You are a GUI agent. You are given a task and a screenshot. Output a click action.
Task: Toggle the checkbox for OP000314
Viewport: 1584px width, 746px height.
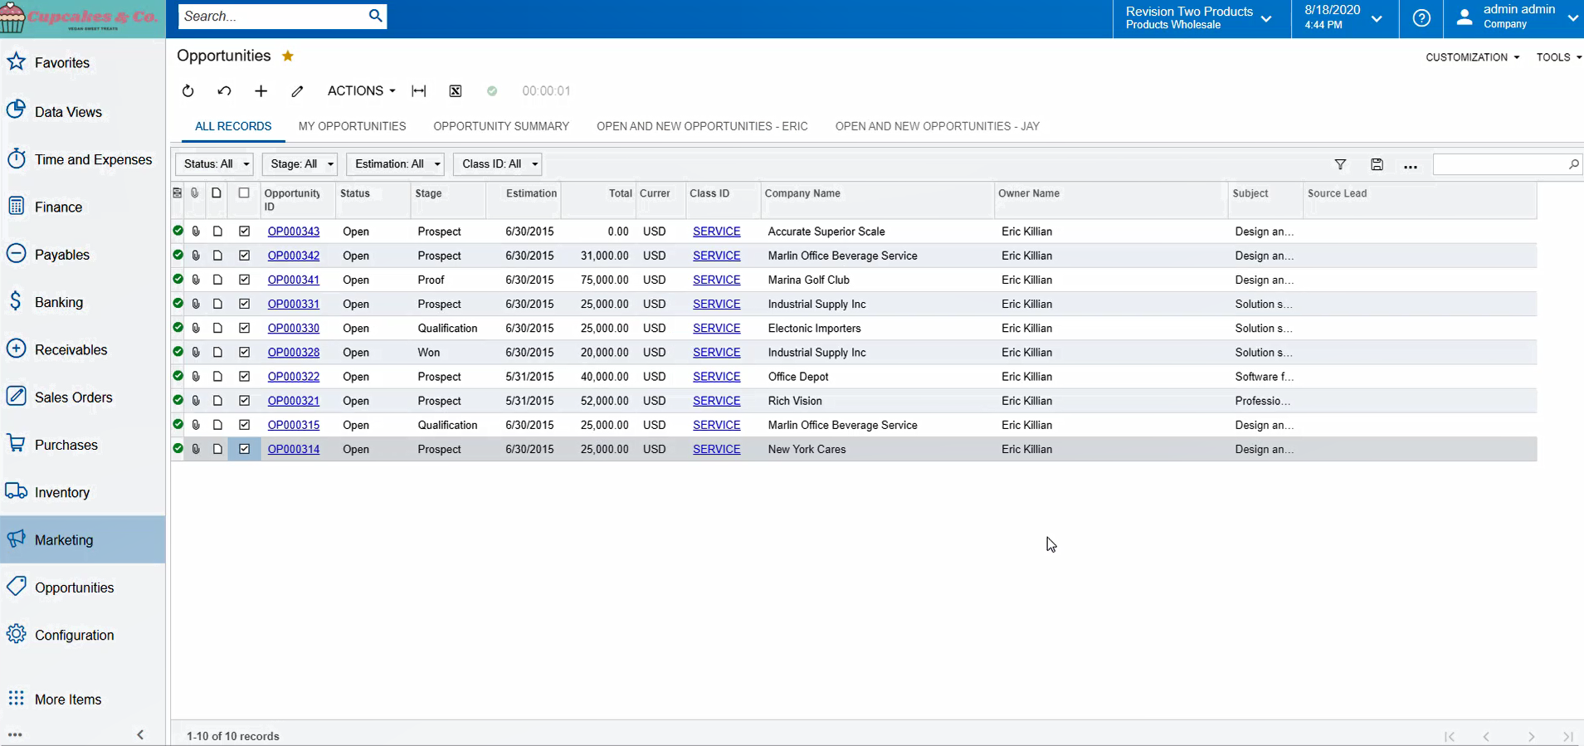244,449
